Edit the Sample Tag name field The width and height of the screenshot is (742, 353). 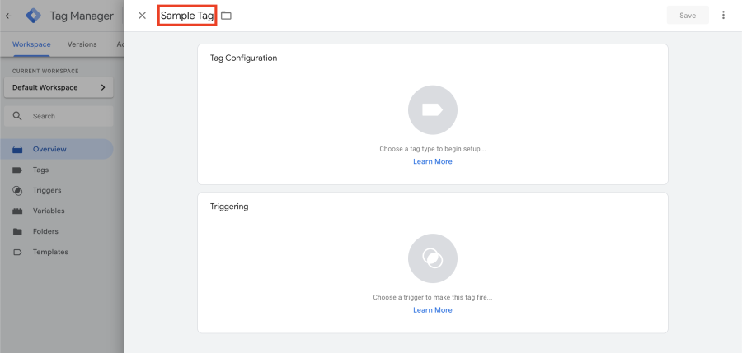pos(187,16)
